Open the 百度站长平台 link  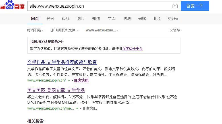(x=132, y=49)
